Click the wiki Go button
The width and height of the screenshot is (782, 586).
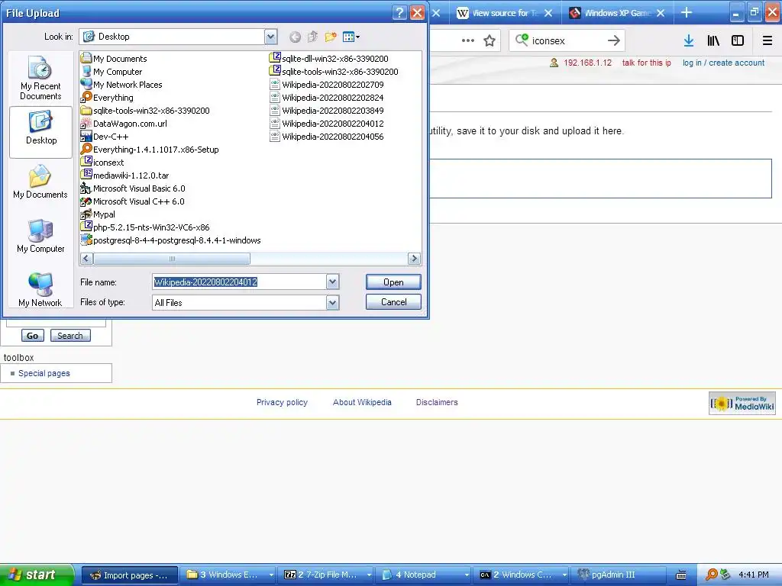pos(32,336)
